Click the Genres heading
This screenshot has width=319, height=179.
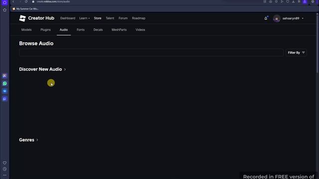(x=26, y=140)
